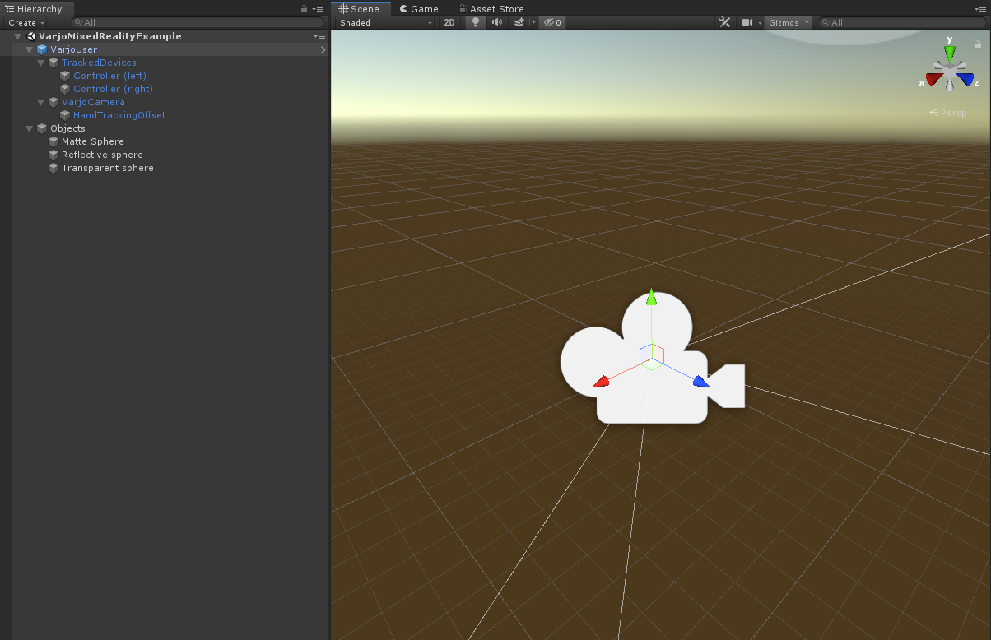Screen dimensions: 991x640
Task: Select Reflective sphere object
Action: [x=102, y=155]
